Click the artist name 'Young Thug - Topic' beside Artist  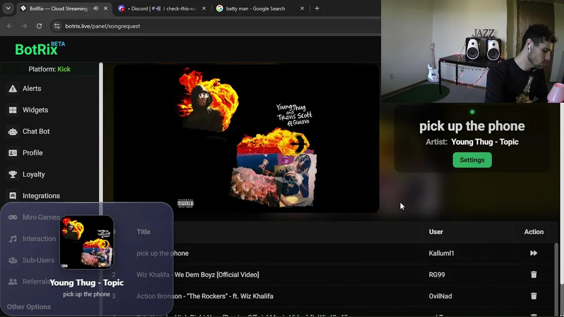(x=485, y=142)
